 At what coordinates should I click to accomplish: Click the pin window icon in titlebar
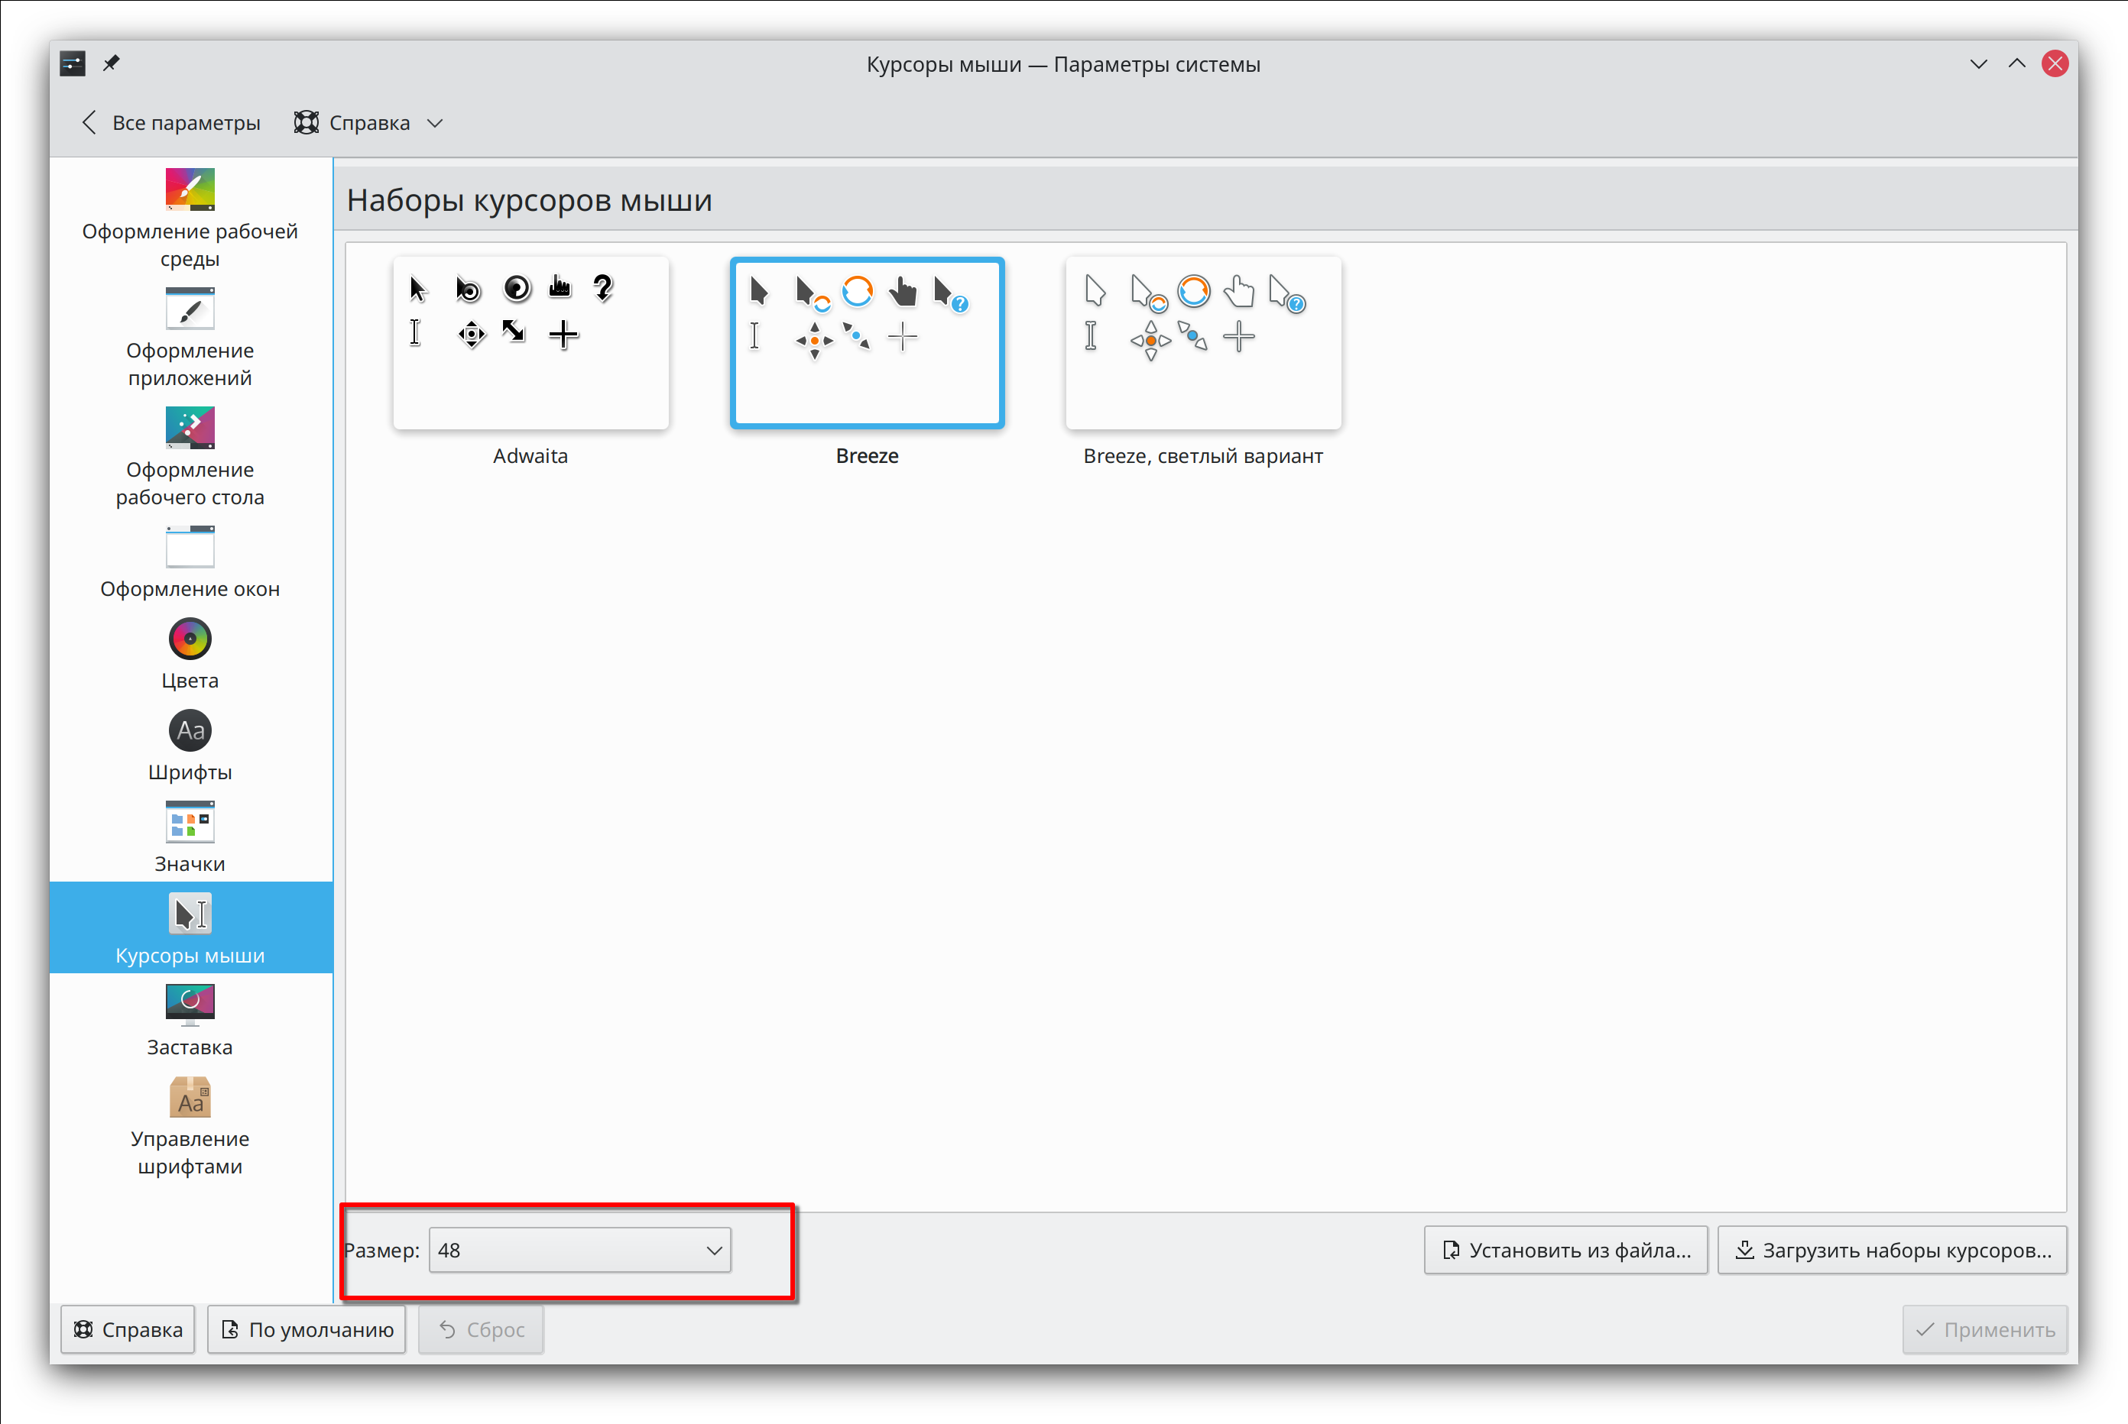[111, 63]
